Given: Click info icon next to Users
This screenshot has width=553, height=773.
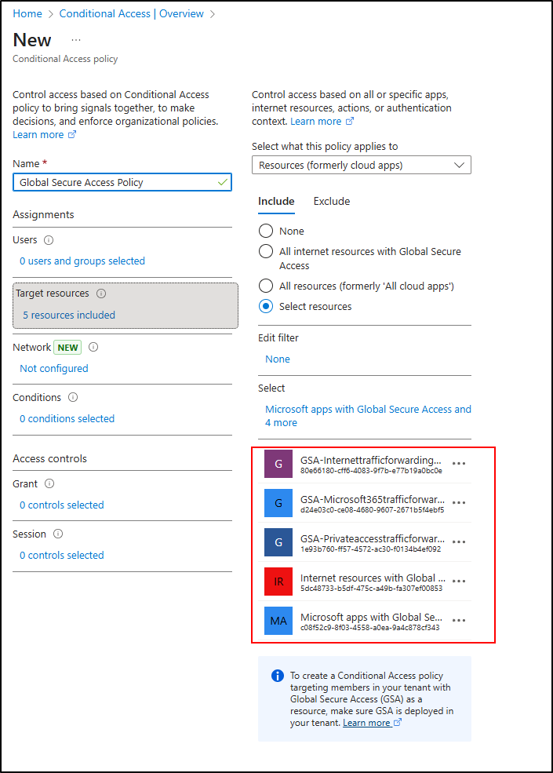Looking at the screenshot, I should pyautogui.click(x=49, y=240).
